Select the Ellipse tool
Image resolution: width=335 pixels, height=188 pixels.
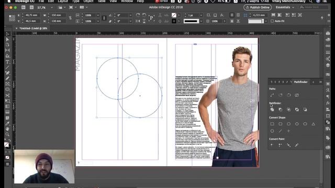pos(7,89)
